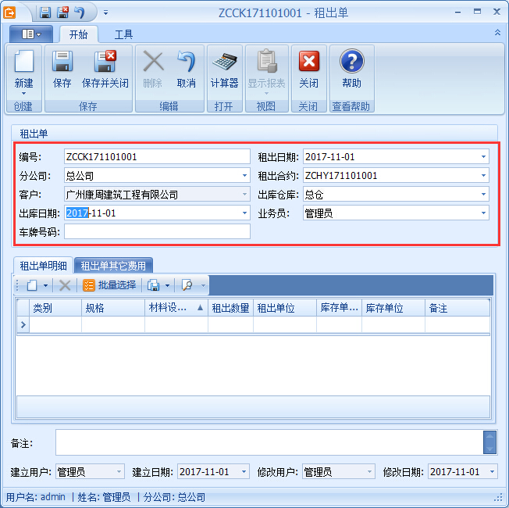The height and width of the screenshot is (508, 509).
Task: Switch to the 工具 ribbon tab
Action: 123,34
